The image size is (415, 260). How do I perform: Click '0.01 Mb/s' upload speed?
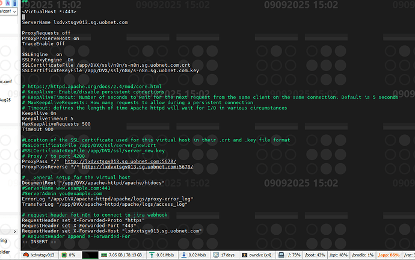point(165,255)
